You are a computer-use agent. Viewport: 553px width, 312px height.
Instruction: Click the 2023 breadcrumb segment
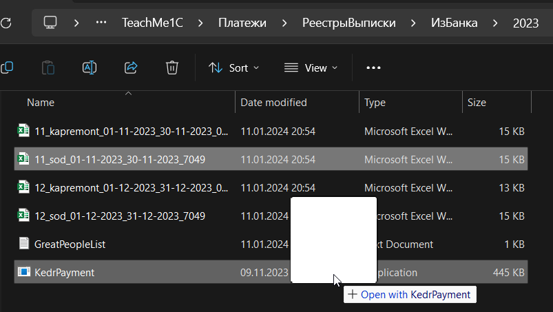525,23
